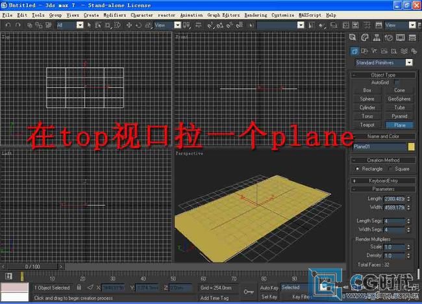Open the Create command panel tab
The width and height of the screenshot is (422, 304).
(x=353, y=38)
